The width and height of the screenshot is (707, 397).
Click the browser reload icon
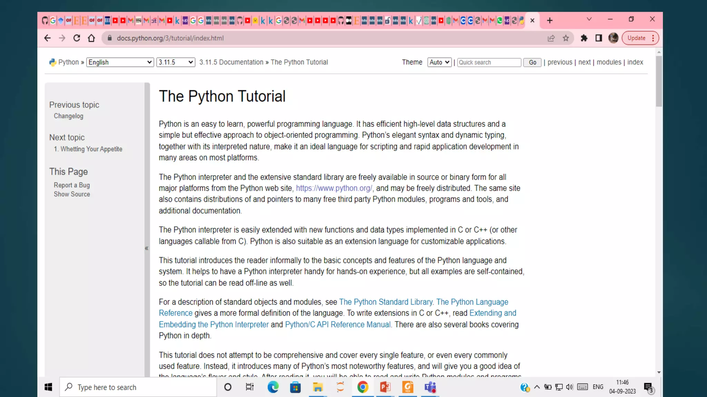77,38
